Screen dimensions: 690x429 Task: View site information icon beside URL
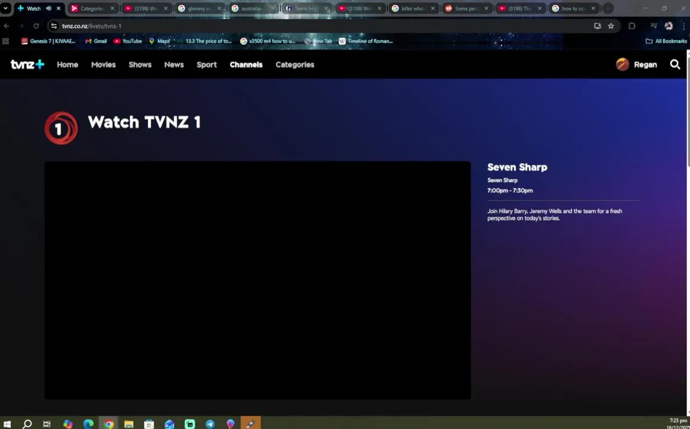[54, 26]
